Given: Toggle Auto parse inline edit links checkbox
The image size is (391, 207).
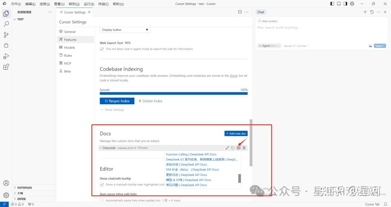Looking at the screenshot, I should point(102,200).
